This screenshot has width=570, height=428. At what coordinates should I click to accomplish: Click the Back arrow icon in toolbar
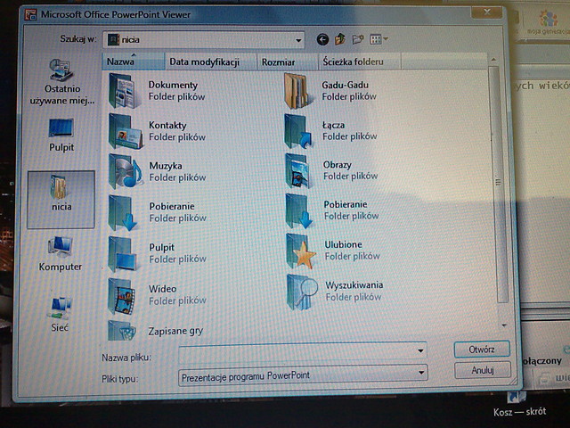322,39
